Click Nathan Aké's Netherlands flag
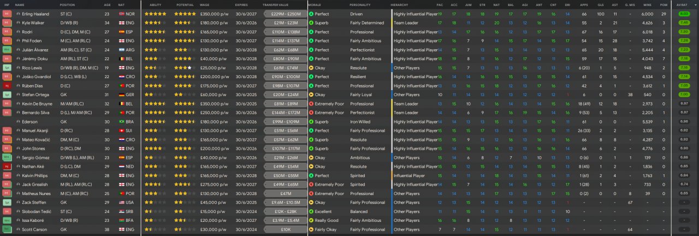Screen dimensions: 699x236 tap(121, 167)
